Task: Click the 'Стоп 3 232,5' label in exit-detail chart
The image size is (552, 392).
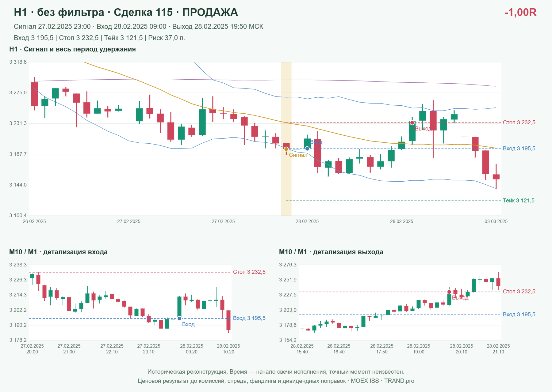Action: (519, 292)
